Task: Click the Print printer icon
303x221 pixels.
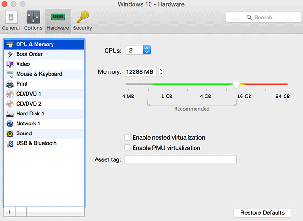Action: click(10, 84)
